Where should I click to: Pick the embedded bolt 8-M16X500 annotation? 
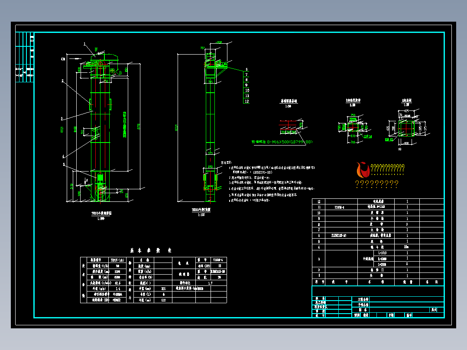tap(282, 142)
